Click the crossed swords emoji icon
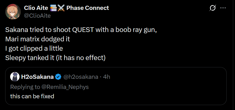 pos(61,8)
